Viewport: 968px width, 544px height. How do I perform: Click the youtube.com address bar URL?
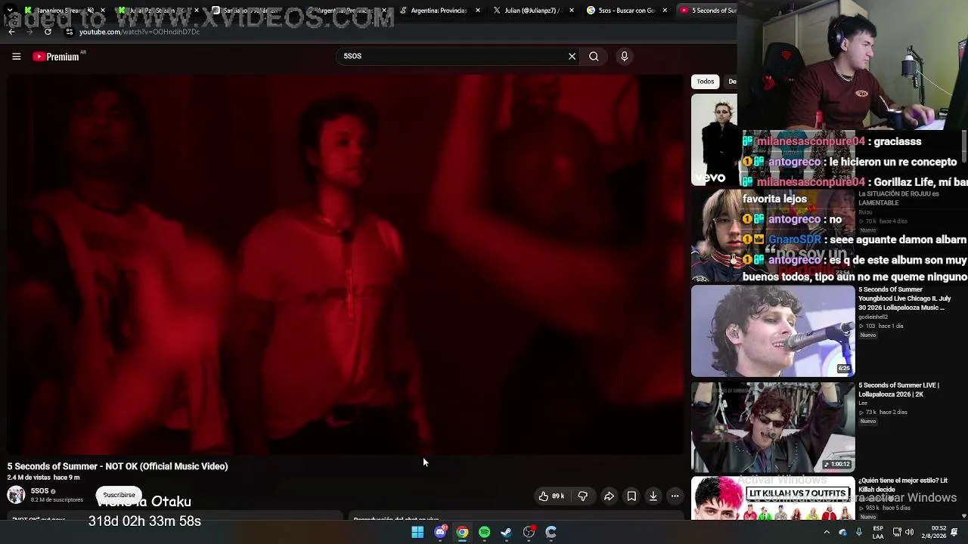139,32
